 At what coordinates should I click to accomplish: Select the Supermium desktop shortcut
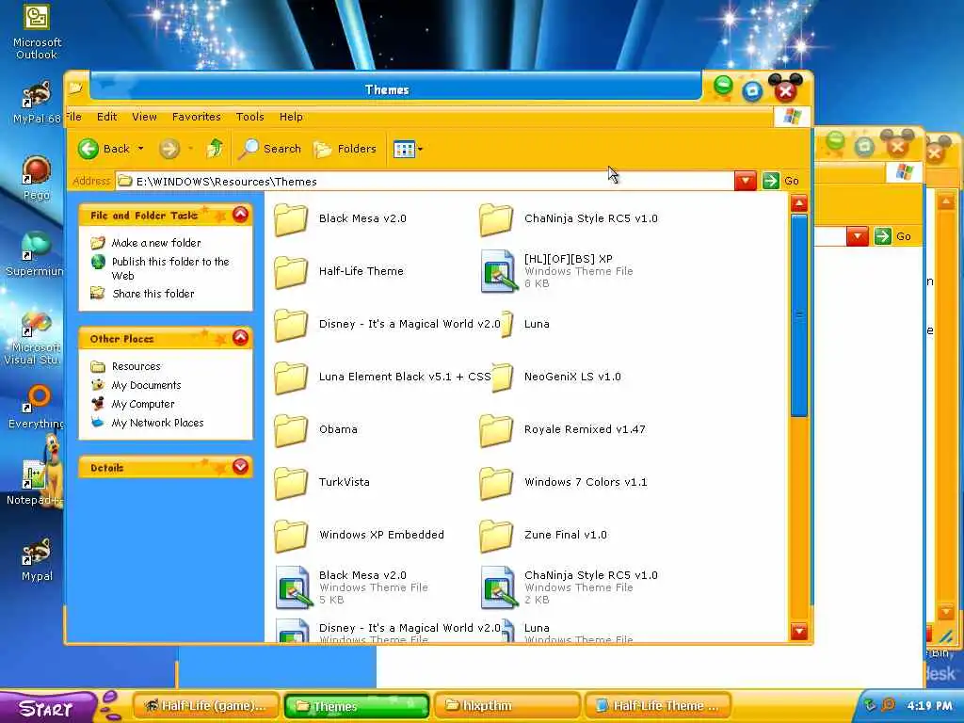35,254
